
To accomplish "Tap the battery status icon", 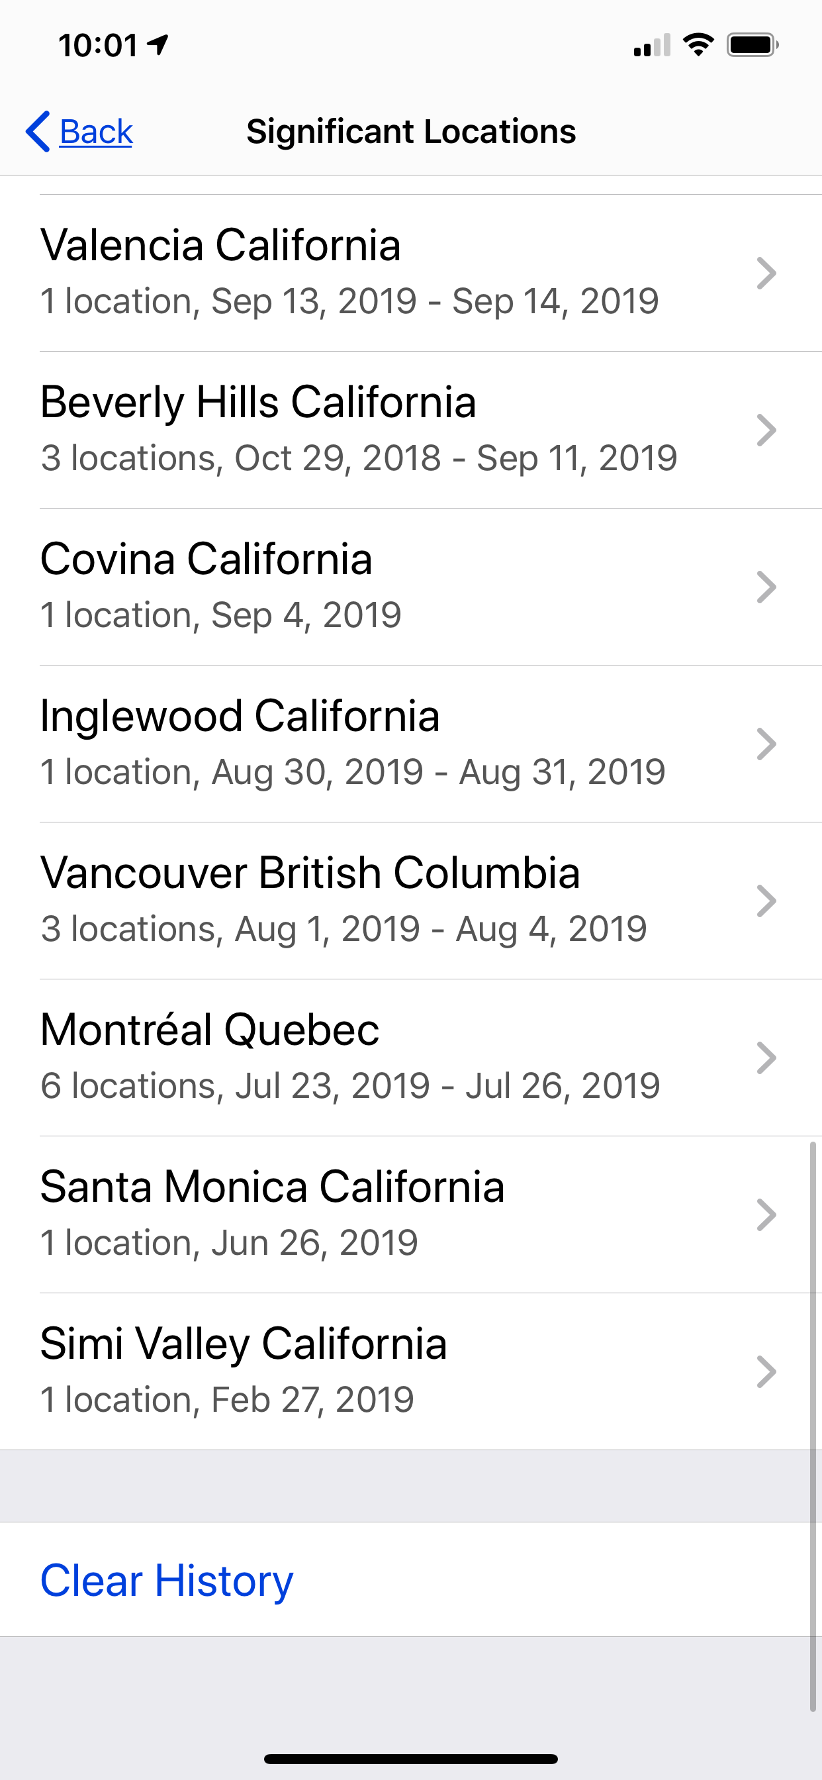I will (753, 45).
